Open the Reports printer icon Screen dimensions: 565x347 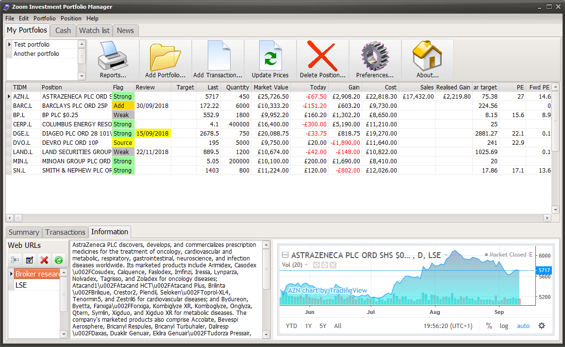pyautogui.click(x=112, y=56)
